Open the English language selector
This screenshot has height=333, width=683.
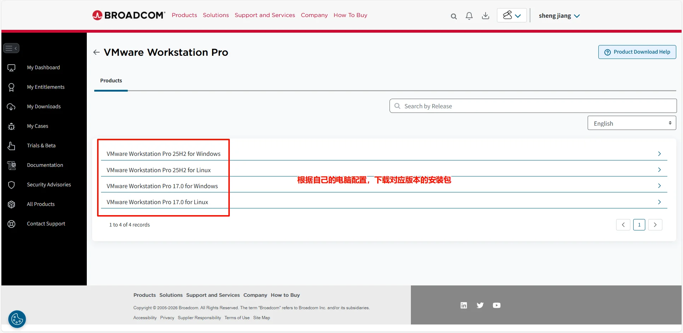(x=631, y=123)
